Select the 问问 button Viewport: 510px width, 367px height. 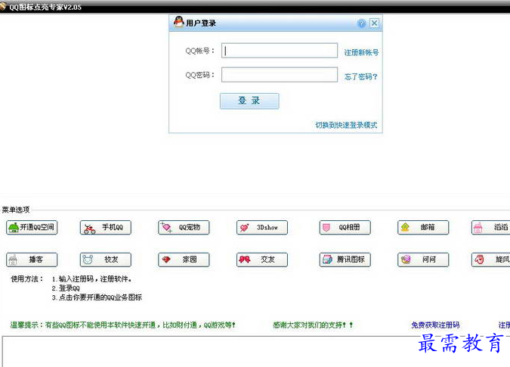[x=423, y=260]
